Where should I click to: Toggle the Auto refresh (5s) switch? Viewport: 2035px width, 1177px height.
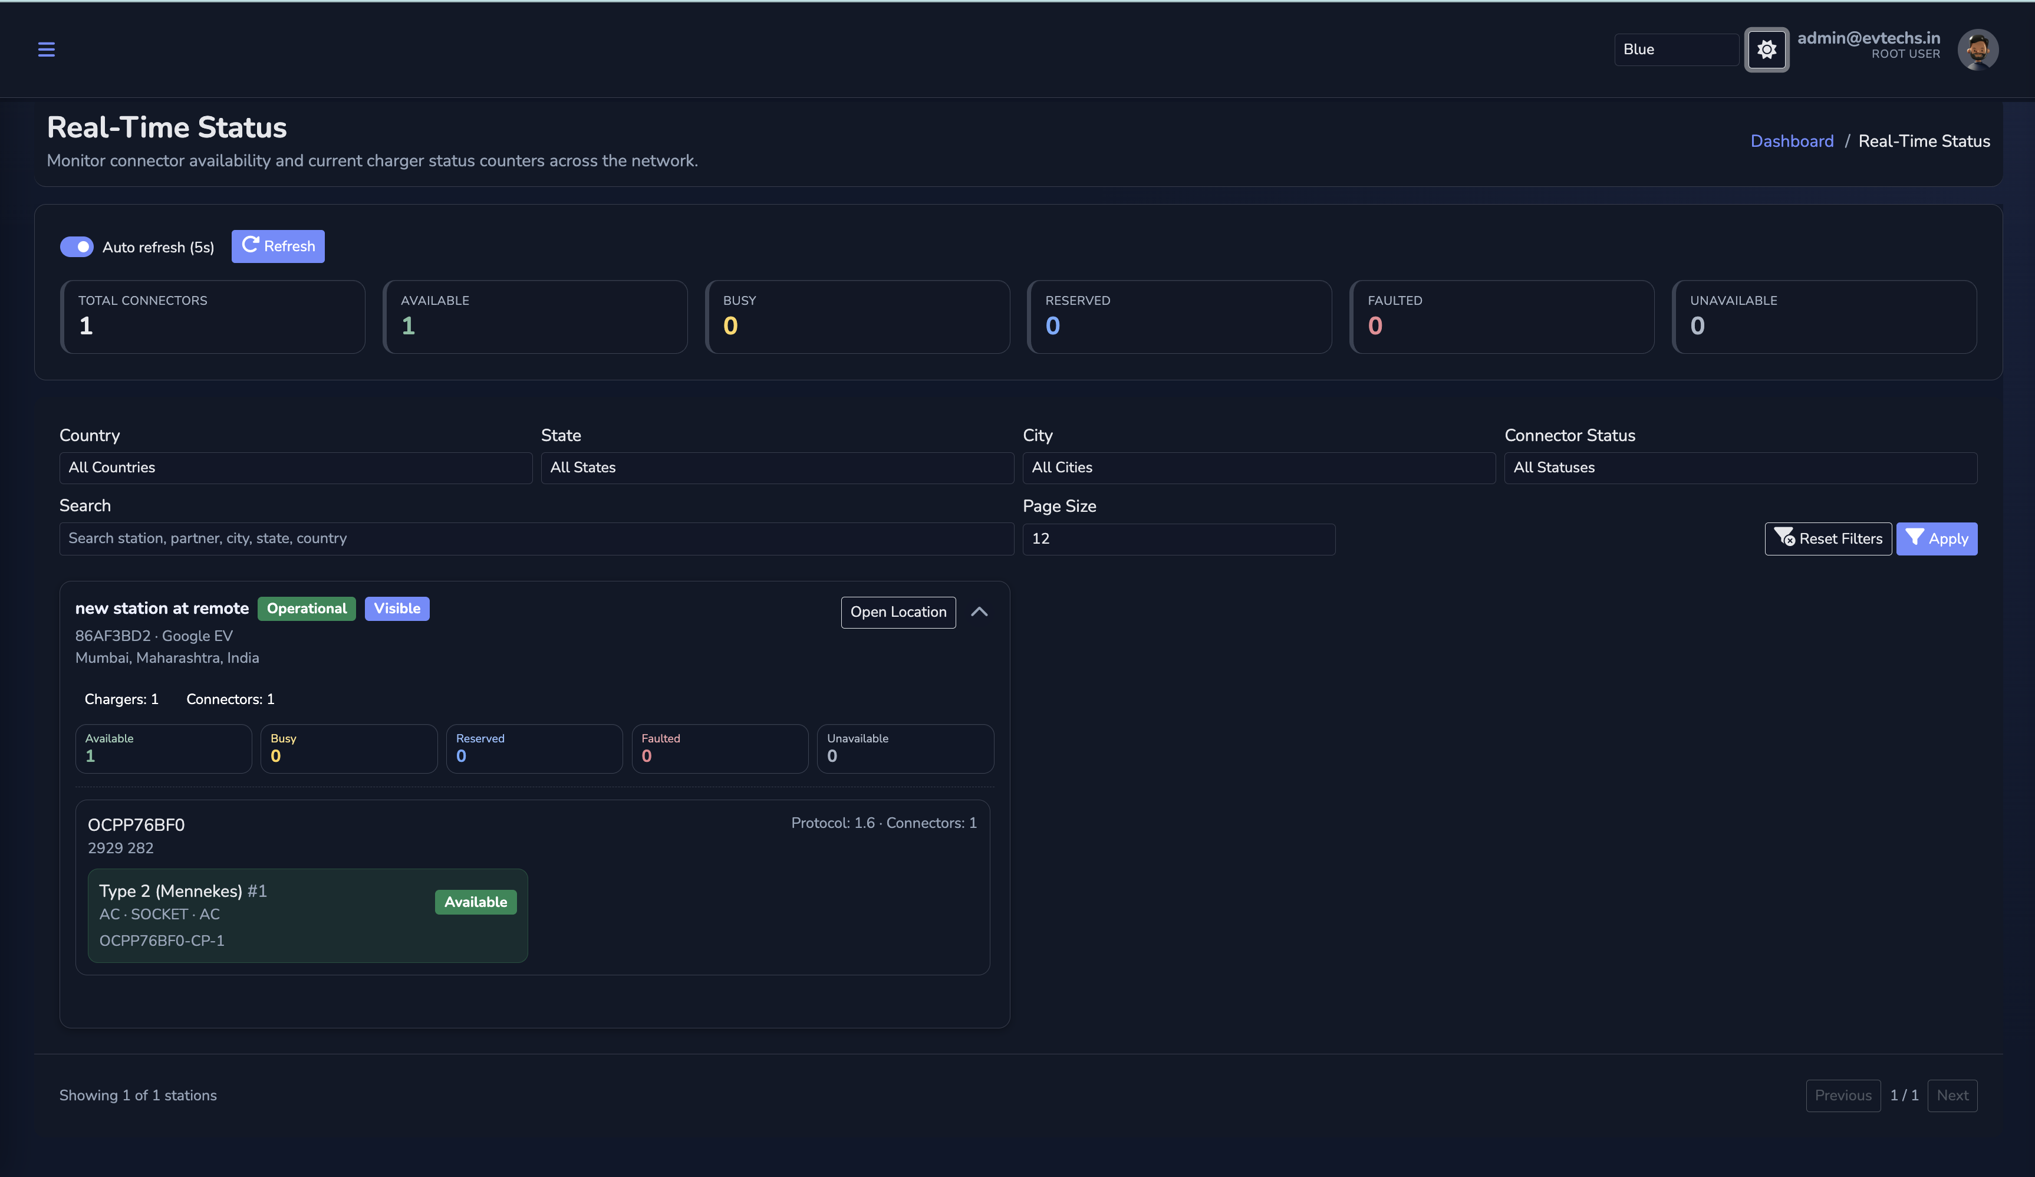click(77, 246)
